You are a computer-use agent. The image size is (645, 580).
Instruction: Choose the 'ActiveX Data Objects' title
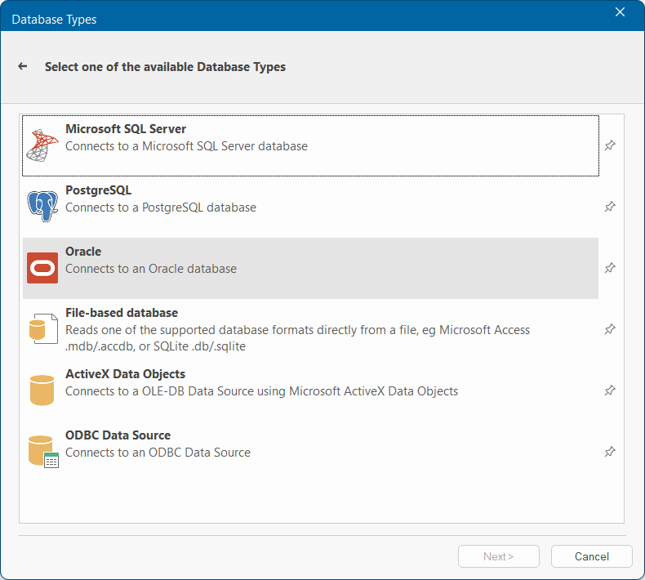[126, 374]
